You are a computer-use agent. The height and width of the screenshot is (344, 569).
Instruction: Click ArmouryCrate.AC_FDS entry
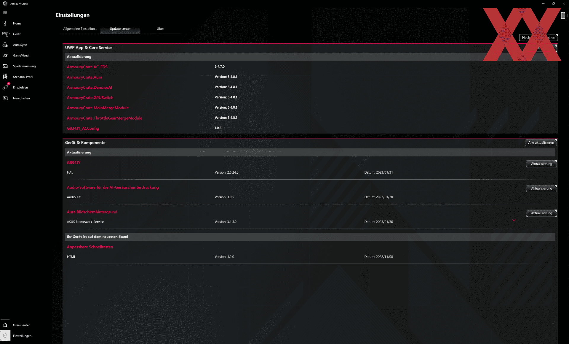[87, 67]
